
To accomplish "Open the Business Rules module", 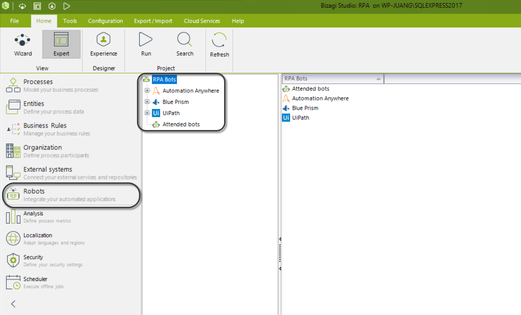I will [x=71, y=129].
